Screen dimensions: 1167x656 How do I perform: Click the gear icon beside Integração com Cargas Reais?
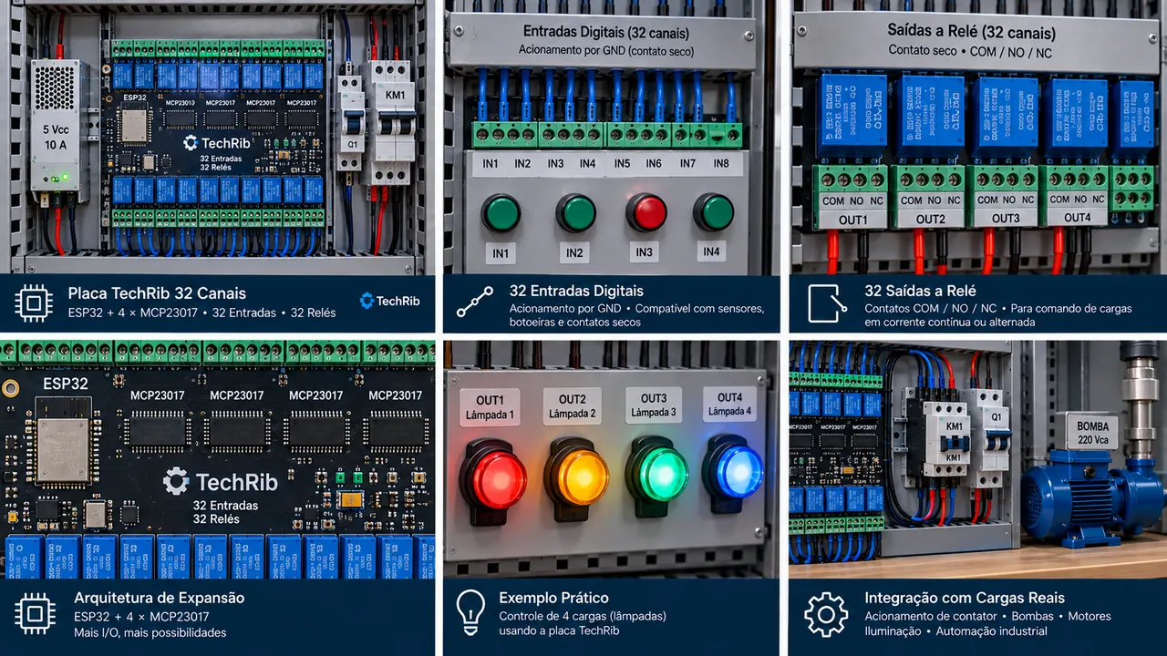tap(826, 614)
